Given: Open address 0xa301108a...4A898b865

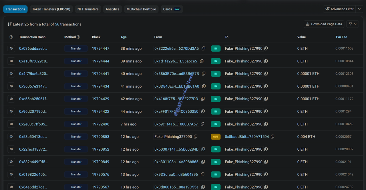Looking at the screenshot, I should (x=176, y=162).
